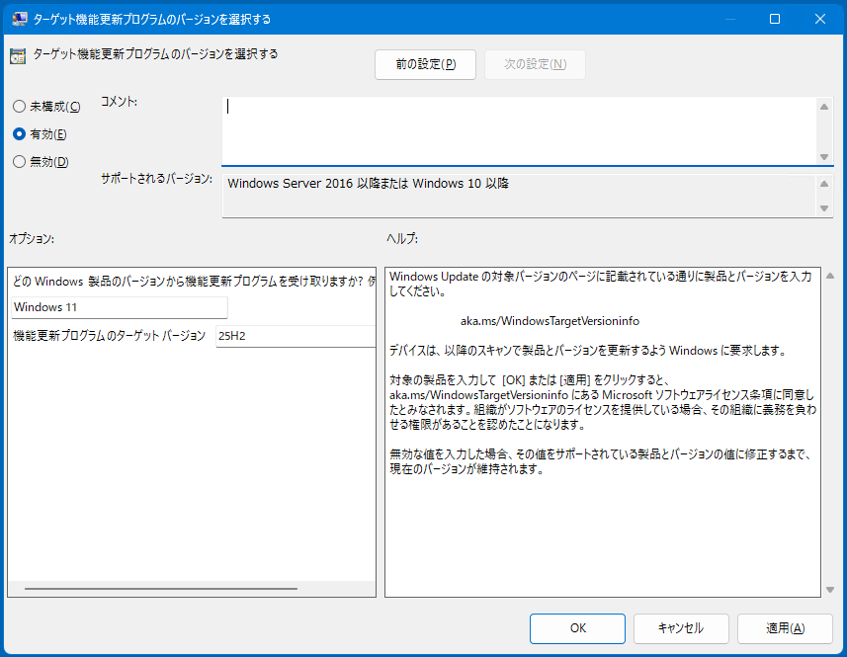Click the キャンセル button
The height and width of the screenshot is (657, 847).
pyautogui.click(x=681, y=628)
